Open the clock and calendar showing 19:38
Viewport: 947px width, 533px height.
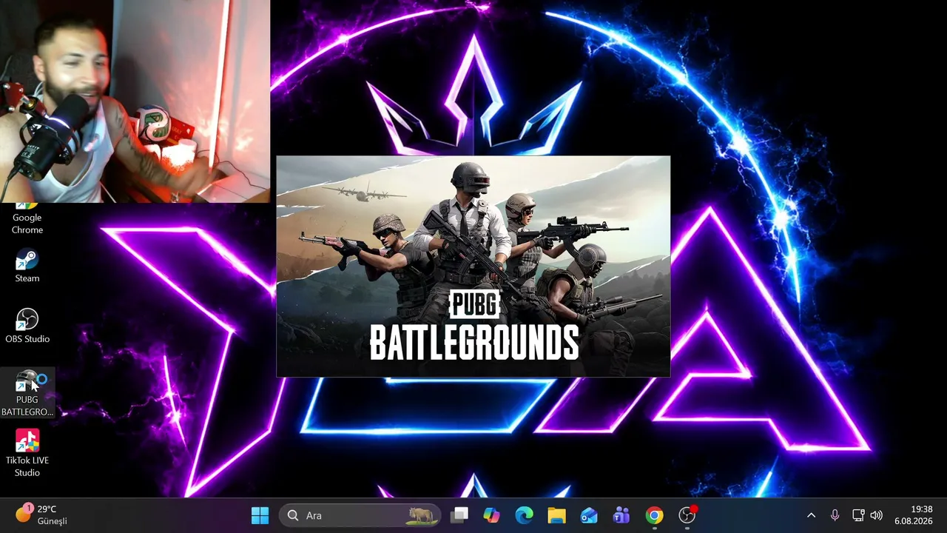click(914, 515)
